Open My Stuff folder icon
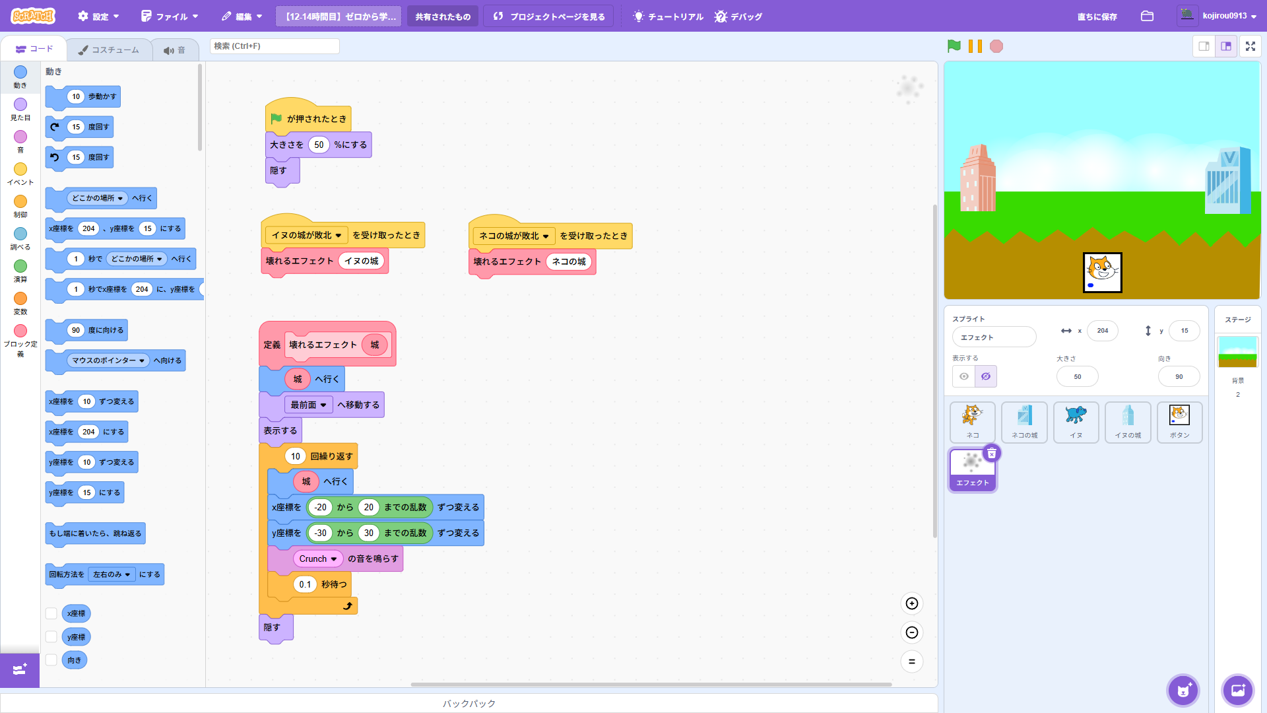The width and height of the screenshot is (1267, 713). pos(1147,16)
